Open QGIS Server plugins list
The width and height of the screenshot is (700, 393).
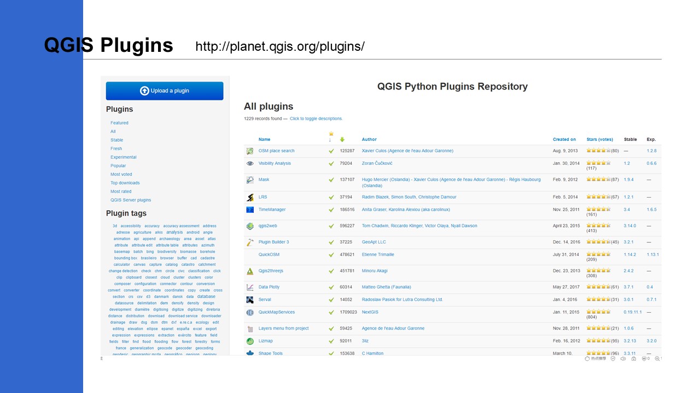point(131,200)
